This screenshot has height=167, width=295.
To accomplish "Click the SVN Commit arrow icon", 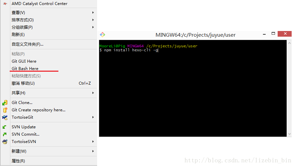I will point(5,134).
